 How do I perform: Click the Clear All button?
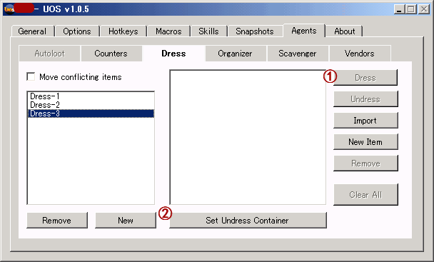[x=365, y=194]
